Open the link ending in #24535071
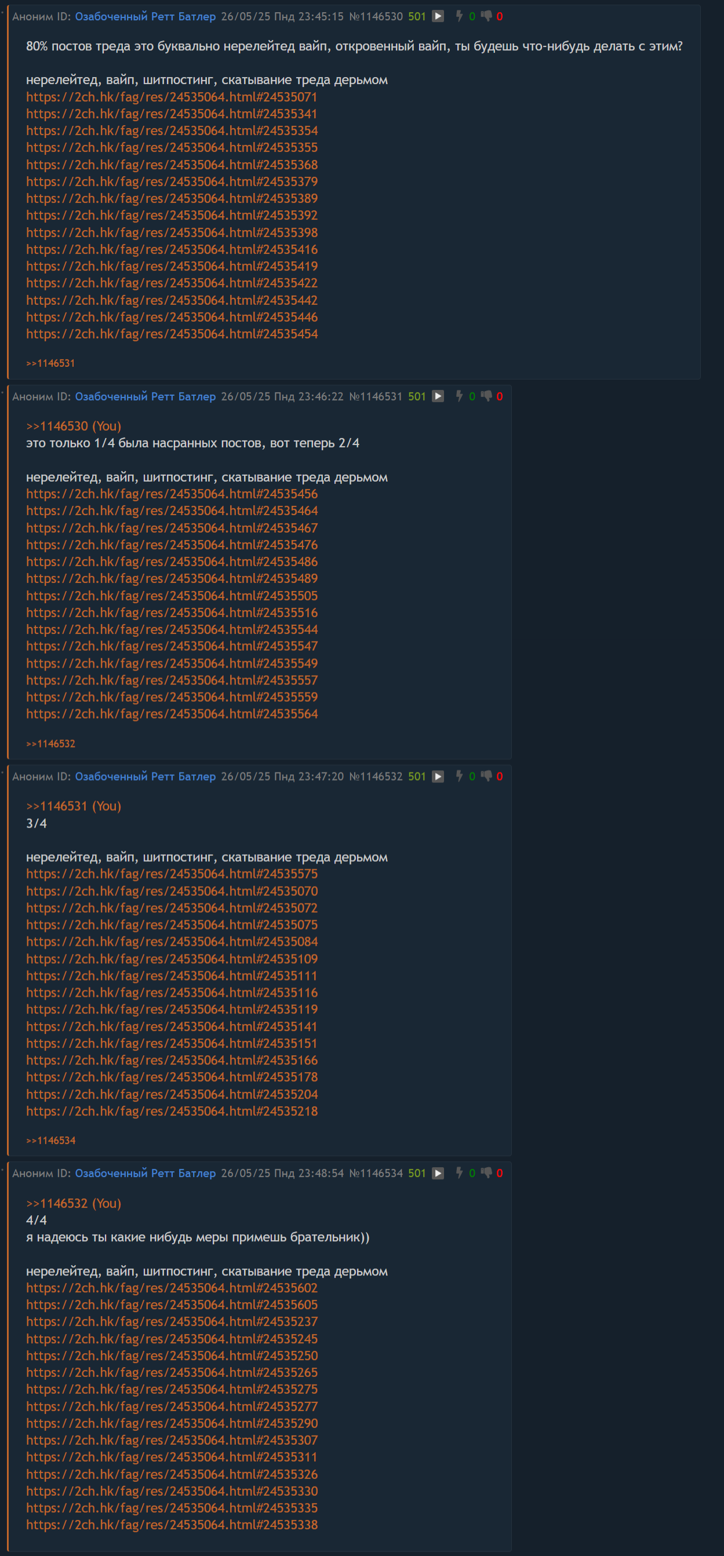The height and width of the screenshot is (1556, 724). (x=172, y=97)
